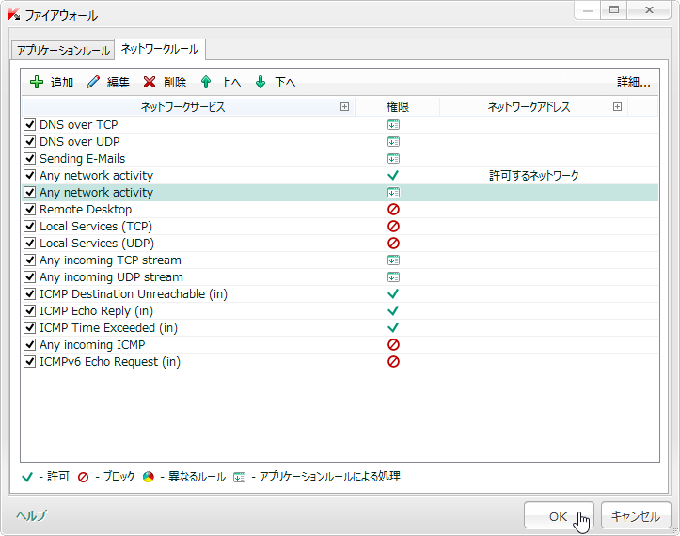Select ICMP Time Exceeded (in) row text
Screen dimensions: 680x536
108,328
